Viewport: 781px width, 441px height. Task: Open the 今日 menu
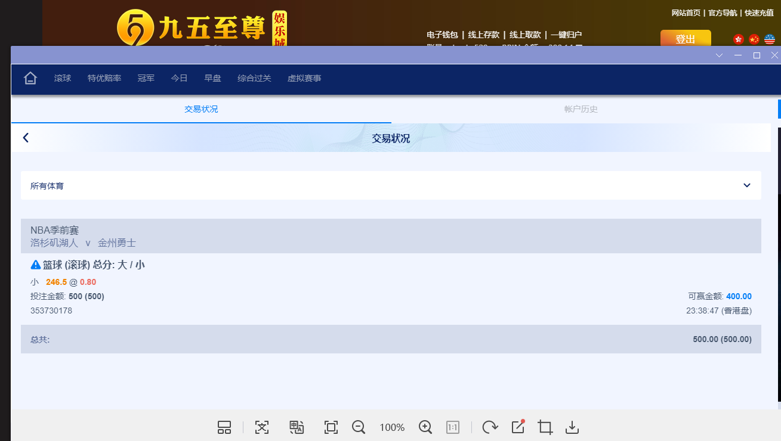[180, 78]
